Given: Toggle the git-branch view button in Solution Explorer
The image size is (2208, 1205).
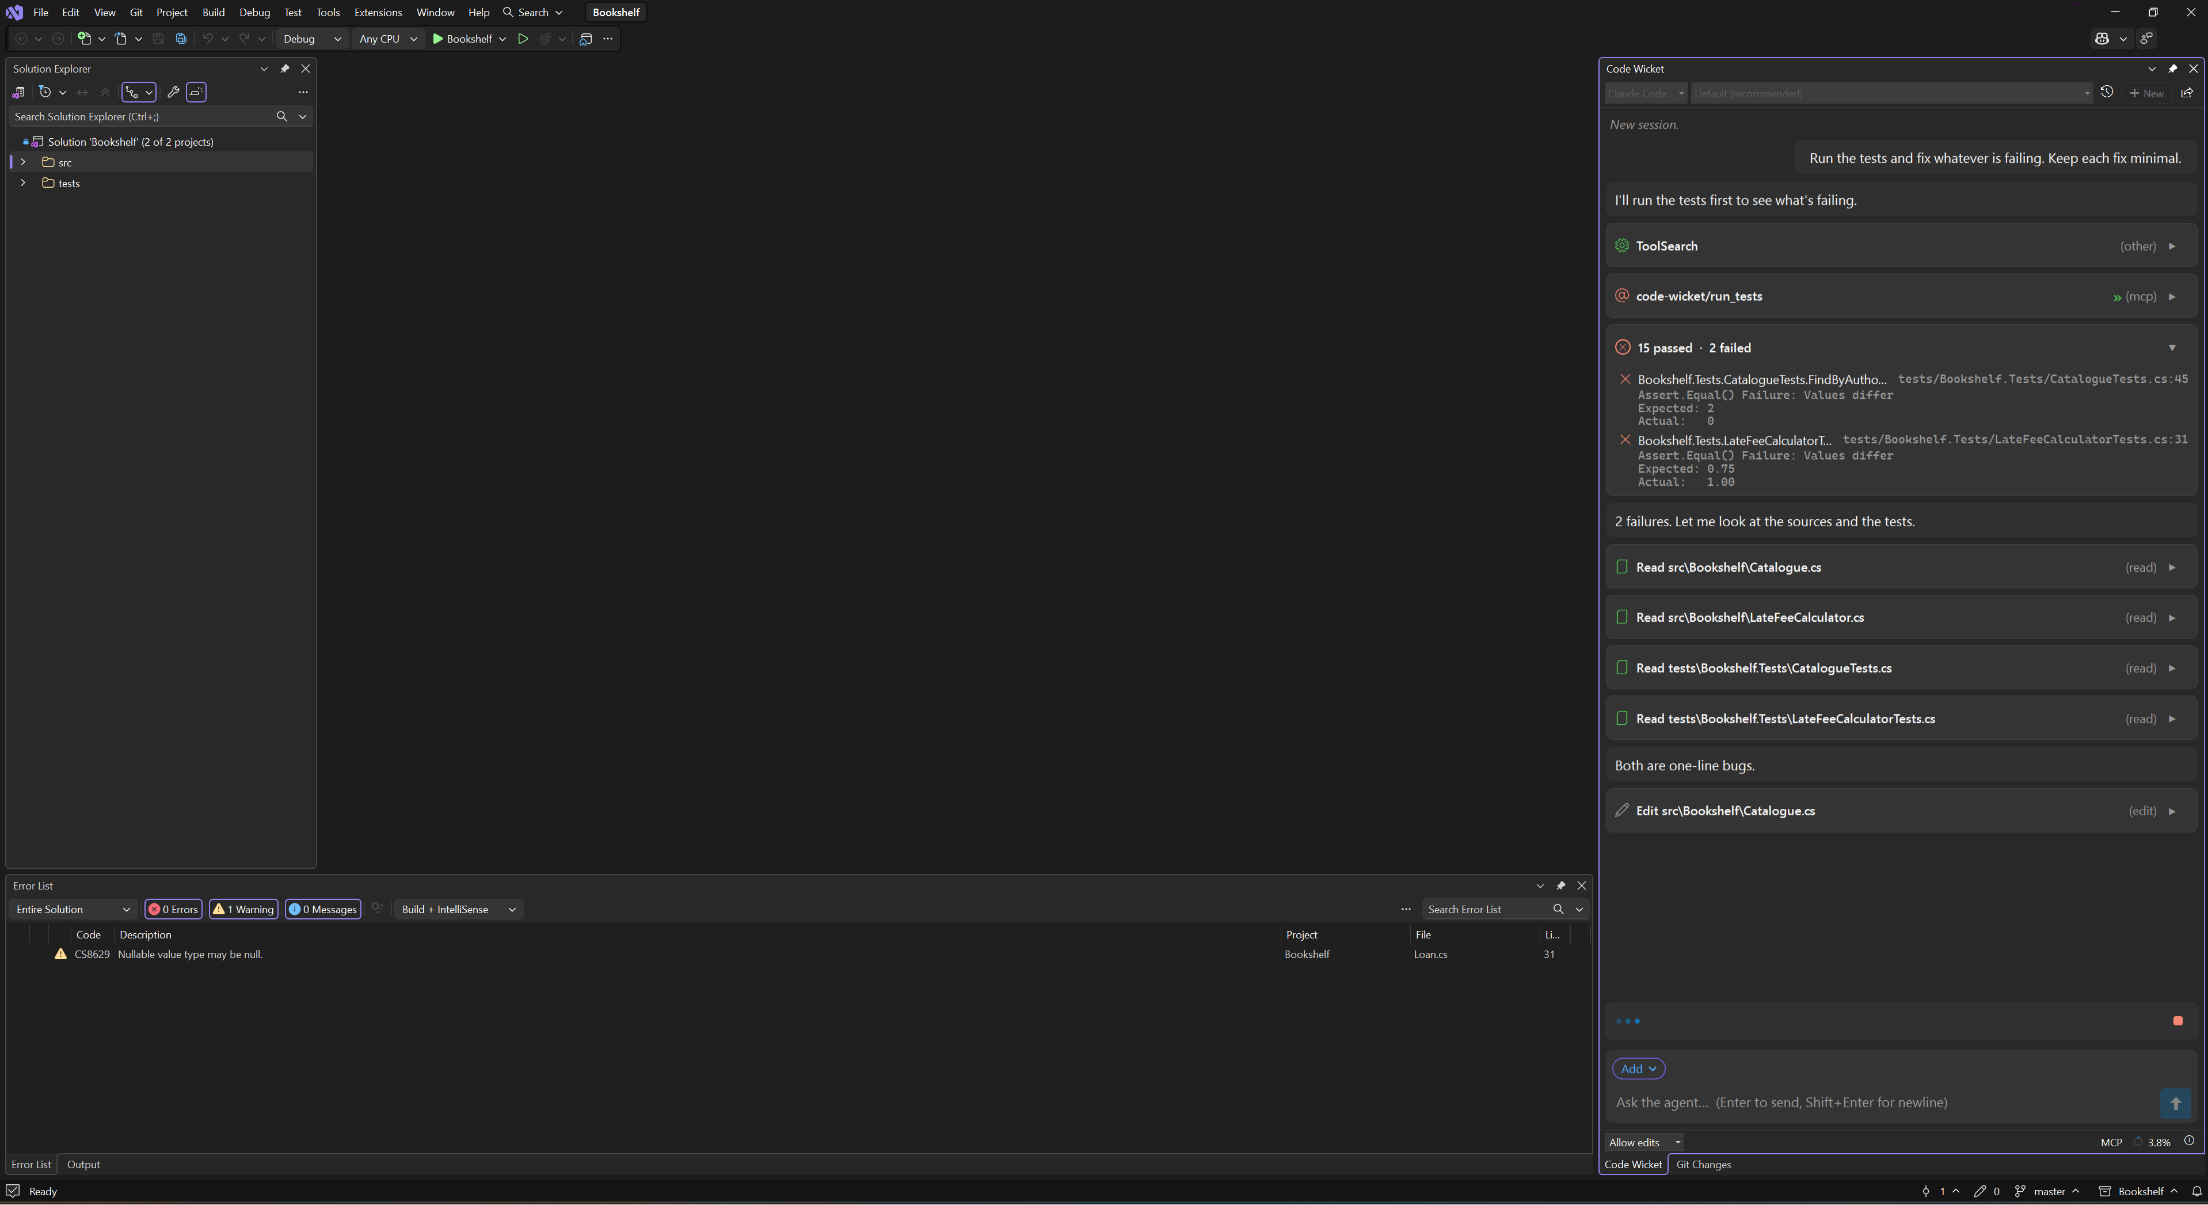Looking at the screenshot, I should coord(132,93).
